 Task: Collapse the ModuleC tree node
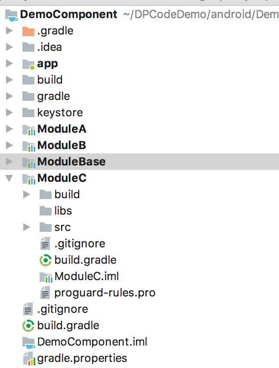9,178
